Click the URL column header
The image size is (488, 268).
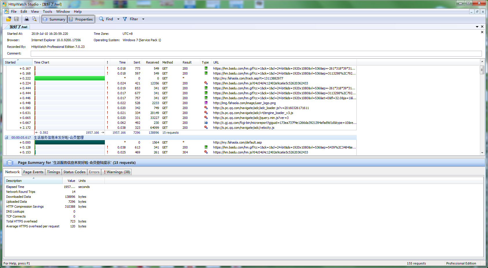tap(216, 62)
